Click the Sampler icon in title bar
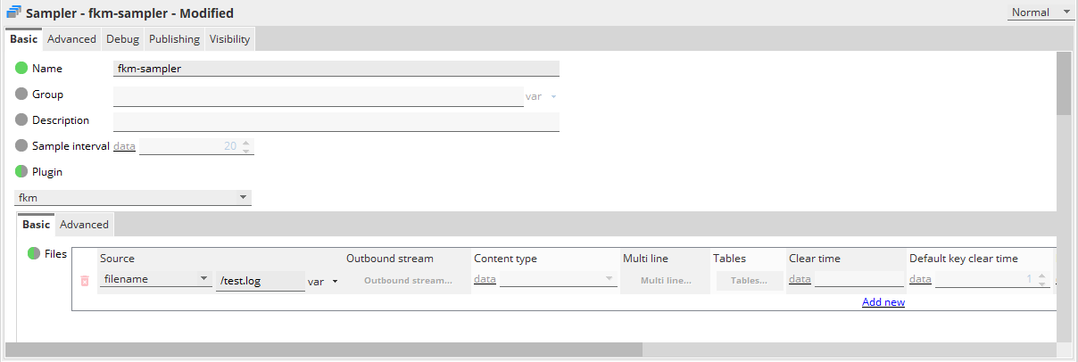This screenshot has height=362, width=1078. [14, 12]
